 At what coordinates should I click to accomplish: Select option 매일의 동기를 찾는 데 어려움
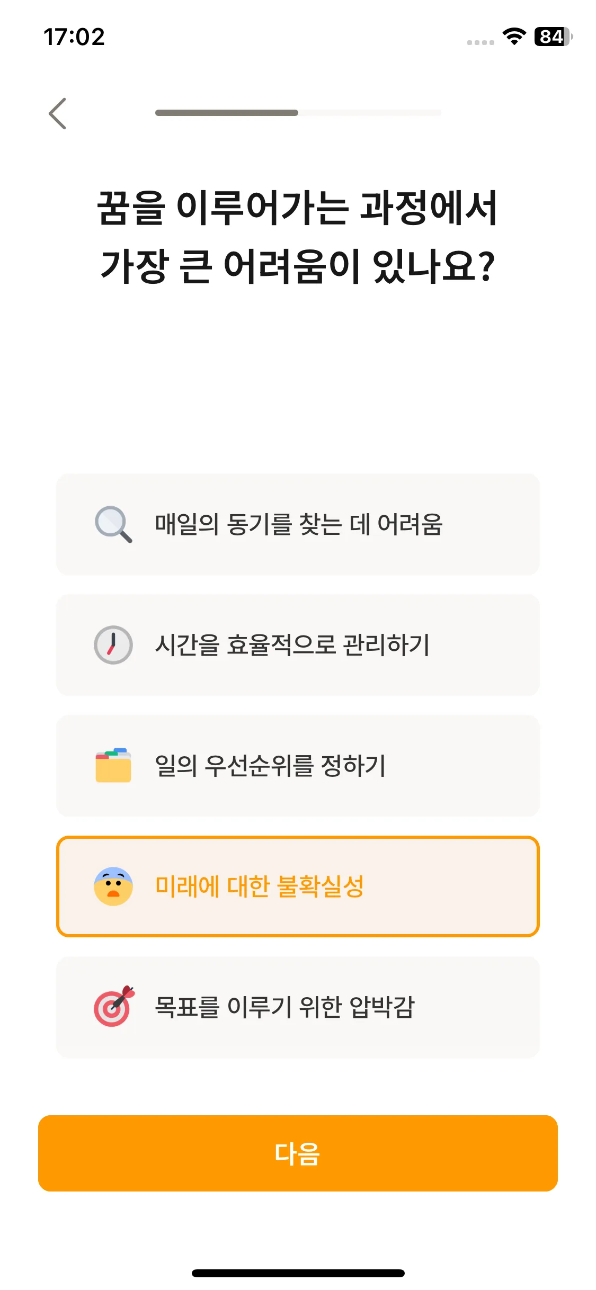298,524
